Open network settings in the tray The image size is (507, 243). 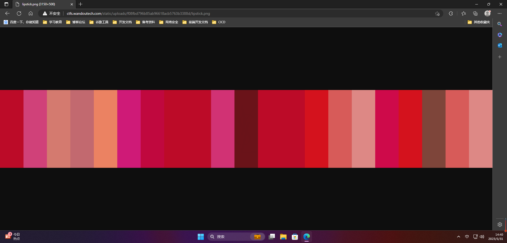pos(475,237)
